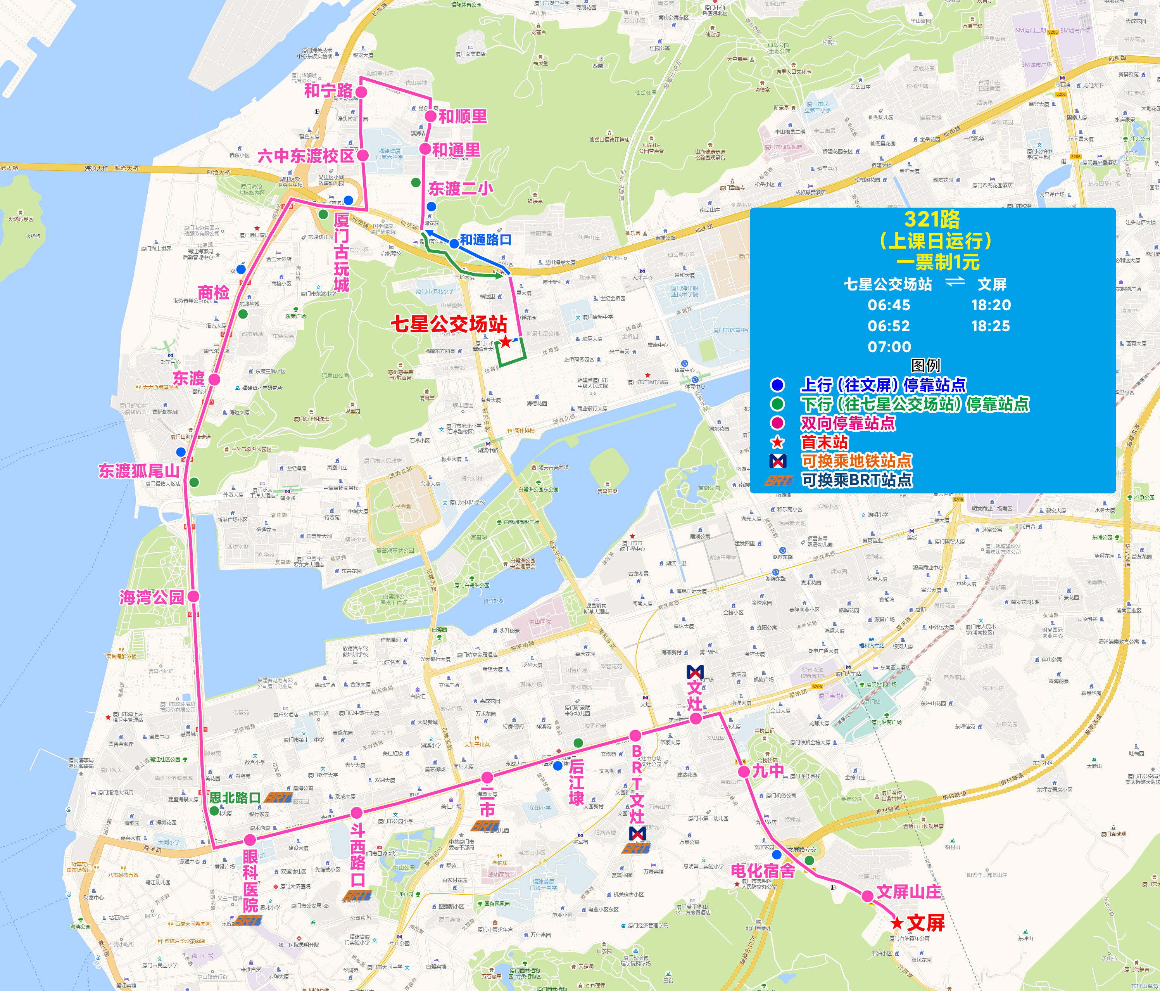Click the red star at 七星公交场站
The image size is (1160, 991).
coord(506,342)
